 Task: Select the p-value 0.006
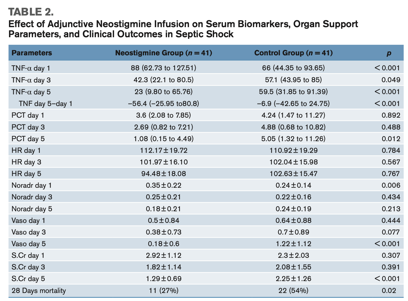pyautogui.click(x=391, y=185)
